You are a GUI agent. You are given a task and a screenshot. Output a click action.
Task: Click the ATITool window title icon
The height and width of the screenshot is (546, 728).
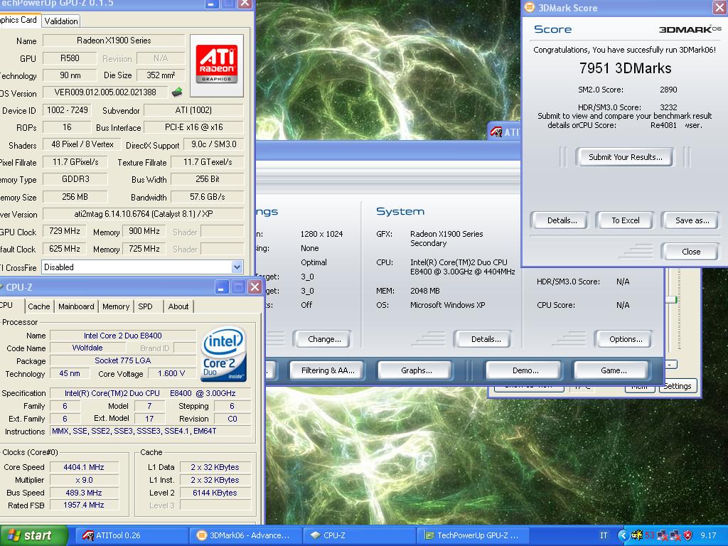pos(496,132)
